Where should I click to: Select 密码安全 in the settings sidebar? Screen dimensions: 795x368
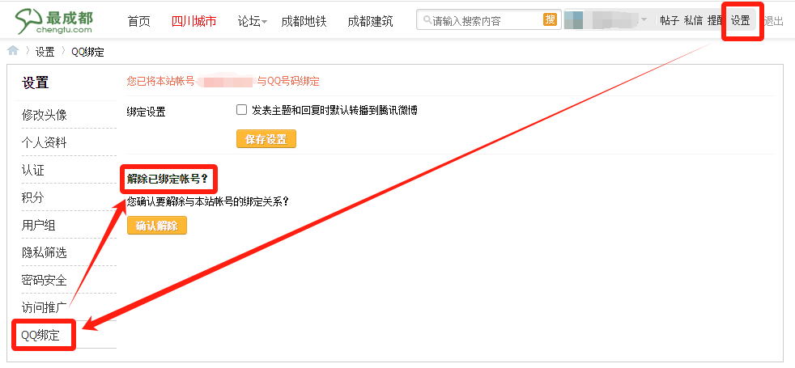pos(45,280)
